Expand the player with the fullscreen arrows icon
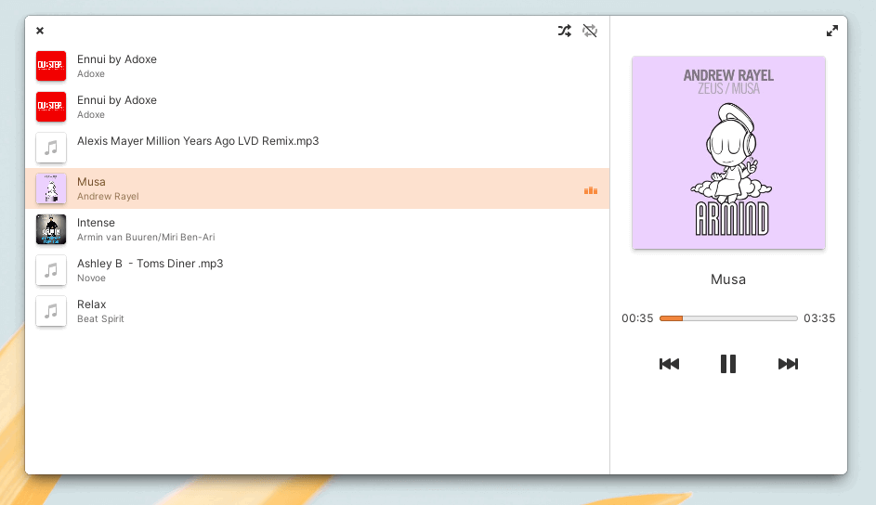The height and width of the screenshot is (505, 876). 831,31
